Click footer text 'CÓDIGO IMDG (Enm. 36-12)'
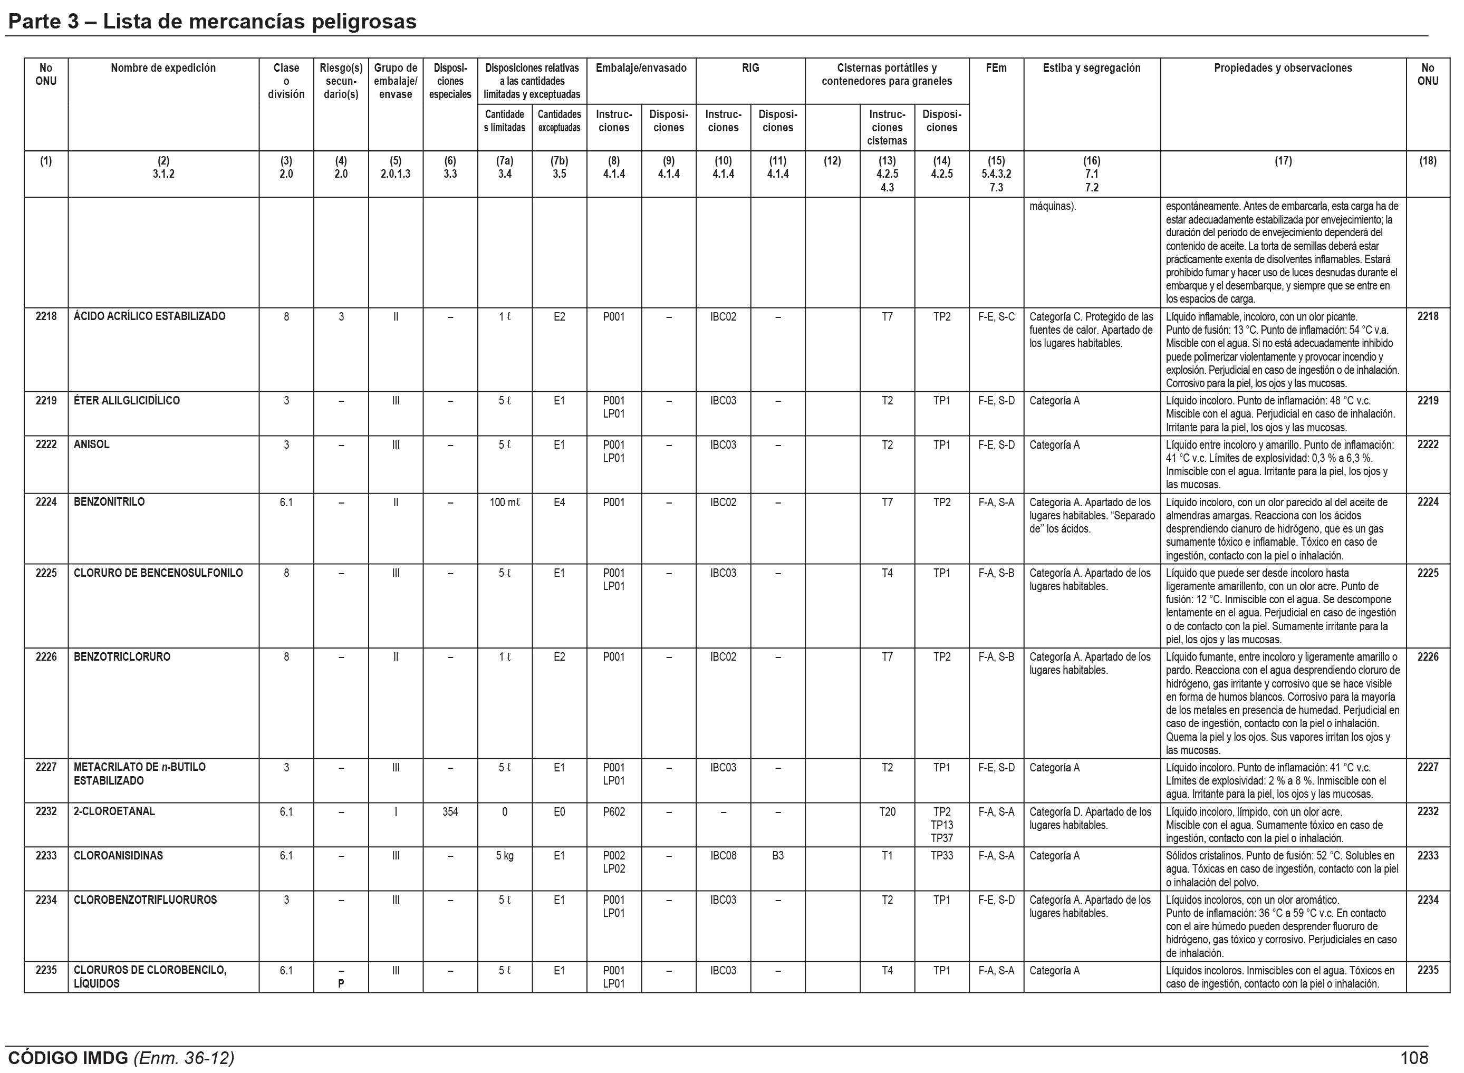 121,1058
